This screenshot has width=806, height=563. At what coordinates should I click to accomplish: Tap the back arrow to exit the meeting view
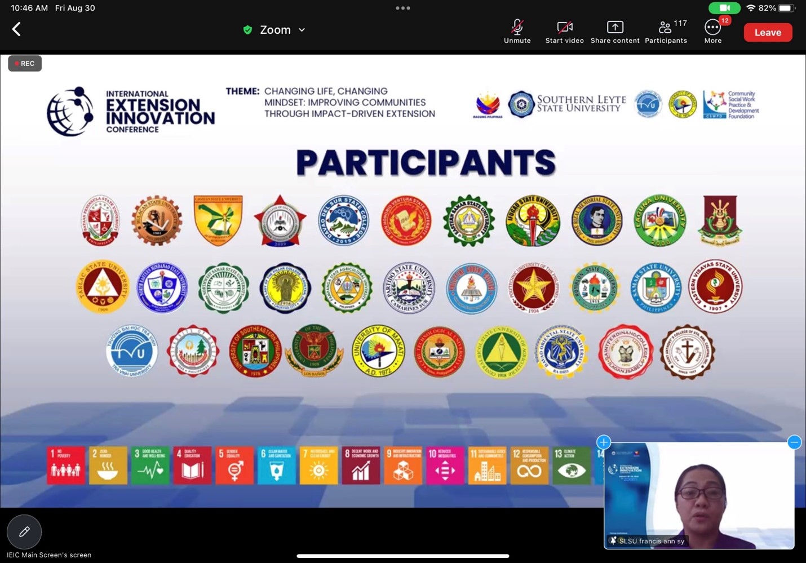(17, 29)
